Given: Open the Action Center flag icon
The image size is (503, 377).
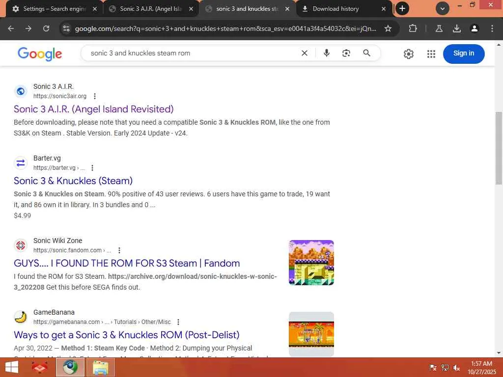Looking at the screenshot, I should pos(433,368).
